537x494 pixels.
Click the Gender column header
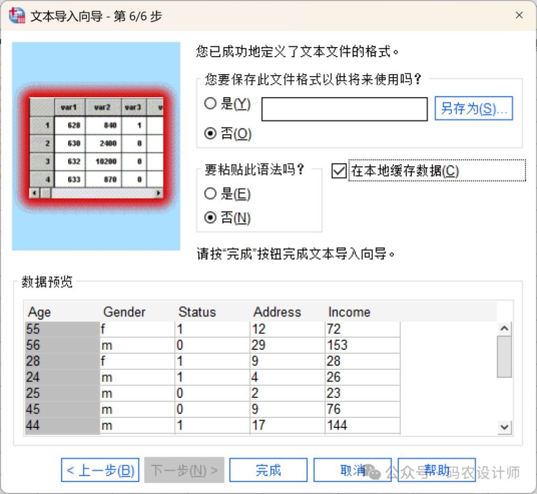pyautogui.click(x=124, y=312)
